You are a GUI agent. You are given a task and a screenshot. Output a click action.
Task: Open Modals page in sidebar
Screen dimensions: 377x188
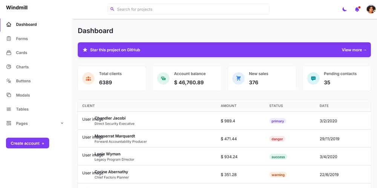(x=23, y=95)
